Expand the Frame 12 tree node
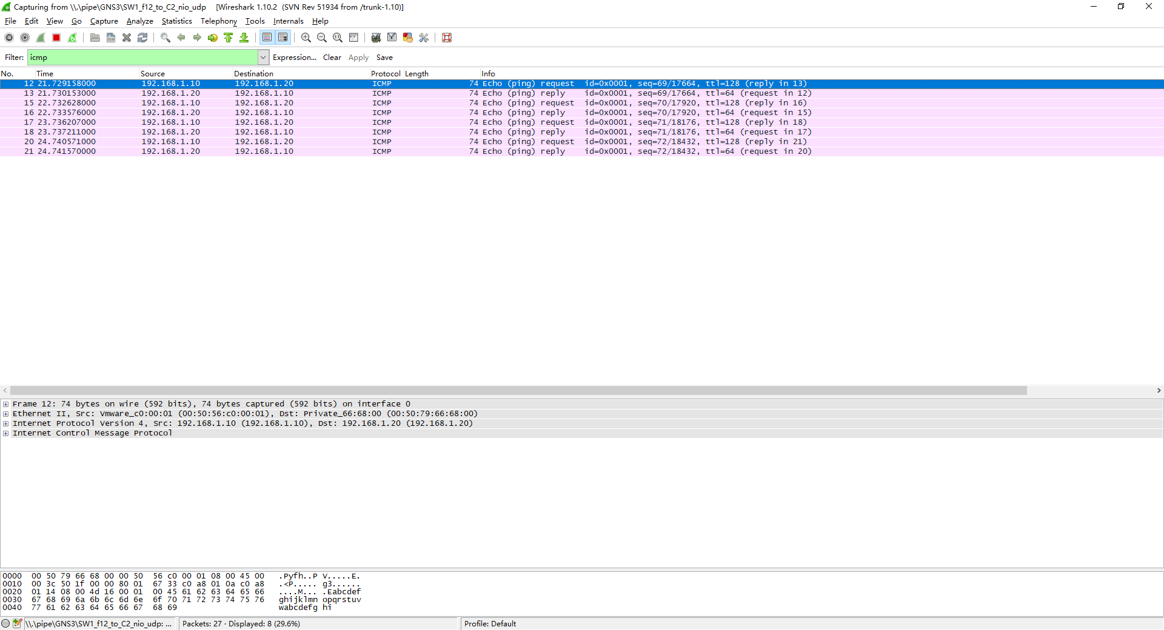1164x630 pixels. [6, 404]
